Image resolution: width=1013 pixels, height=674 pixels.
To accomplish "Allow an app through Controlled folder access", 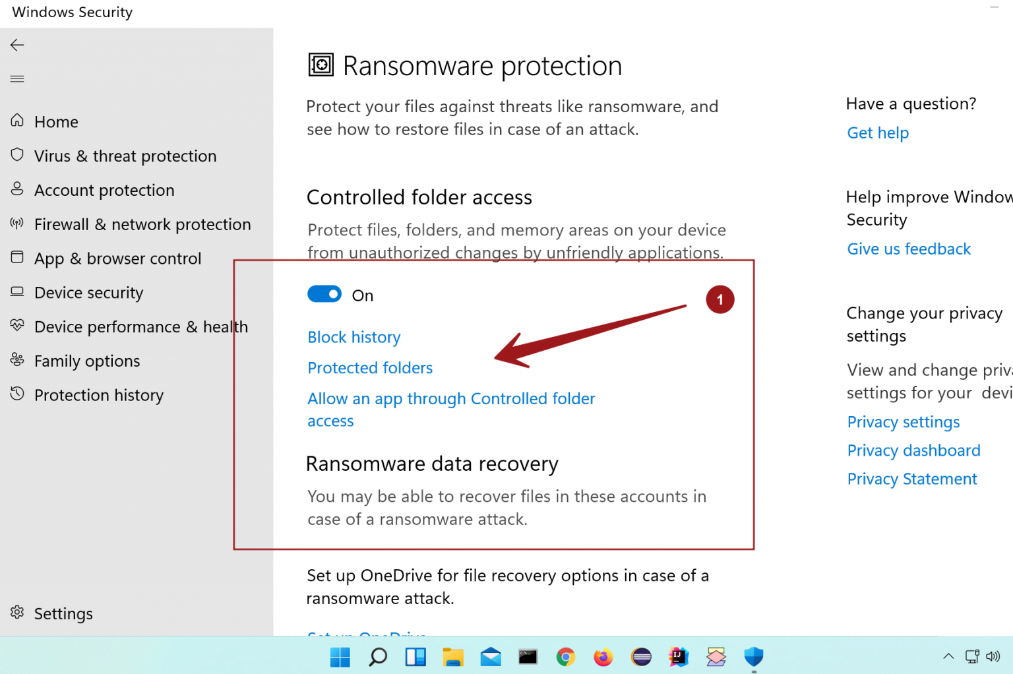I will coord(451,398).
